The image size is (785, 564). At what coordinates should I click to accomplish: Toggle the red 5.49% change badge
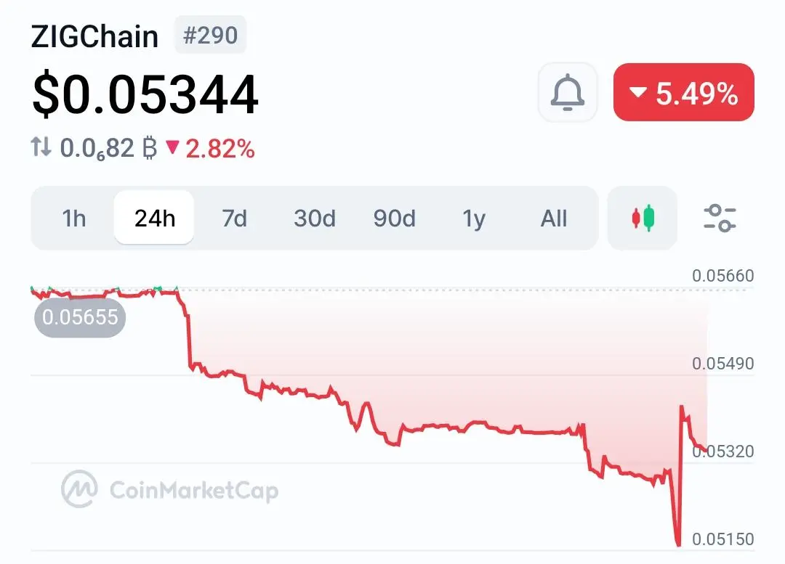pyautogui.click(x=684, y=92)
